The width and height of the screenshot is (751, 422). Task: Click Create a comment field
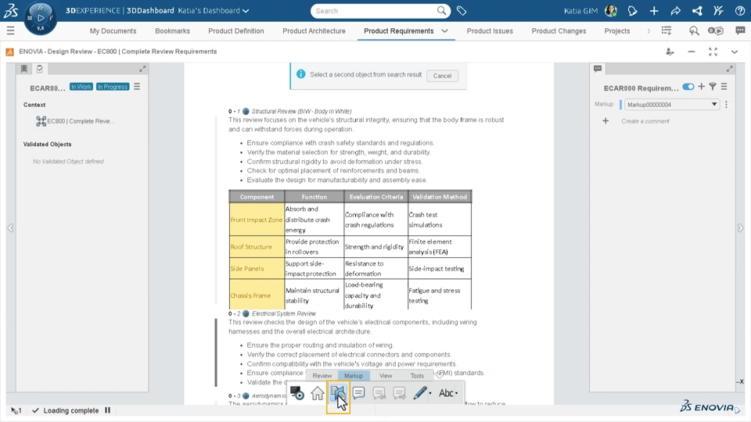(x=645, y=121)
